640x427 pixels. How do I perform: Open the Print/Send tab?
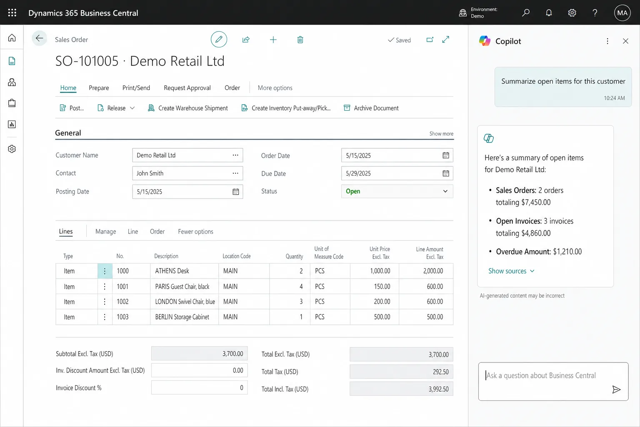tap(136, 88)
